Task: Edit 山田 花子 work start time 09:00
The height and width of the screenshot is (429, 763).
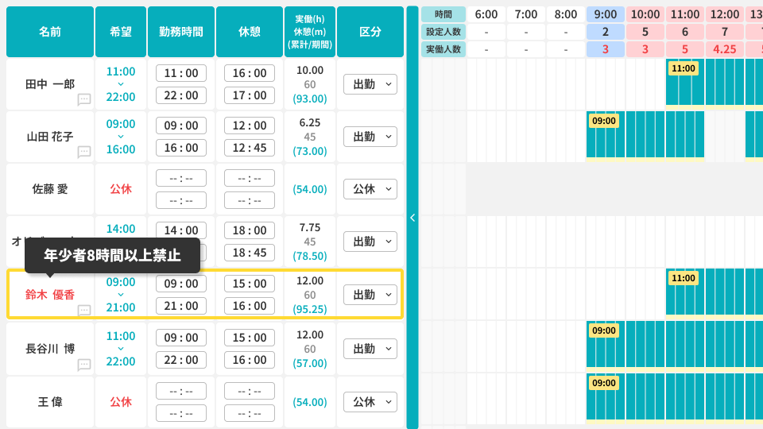Action: pos(181,126)
